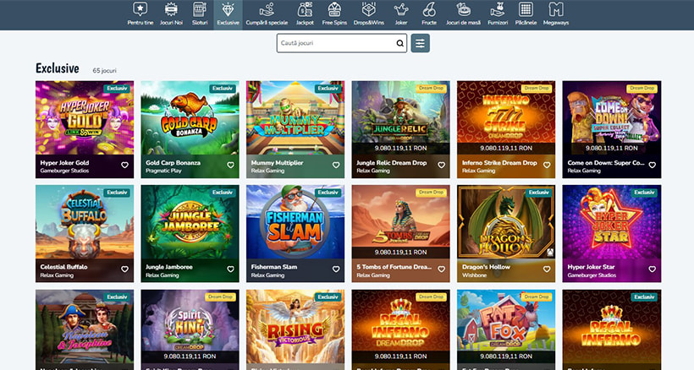
Task: Open Come on Down game thumbnail
Action: [x=612, y=117]
